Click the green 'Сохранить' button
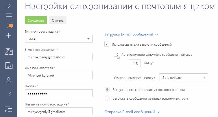 point(35,20)
